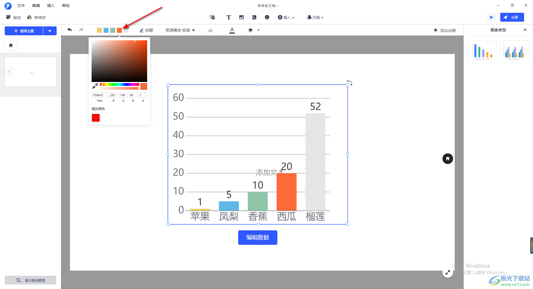Open 添加动画 animation panel
Image resolution: width=533 pixels, height=289 pixels.
(445, 30)
